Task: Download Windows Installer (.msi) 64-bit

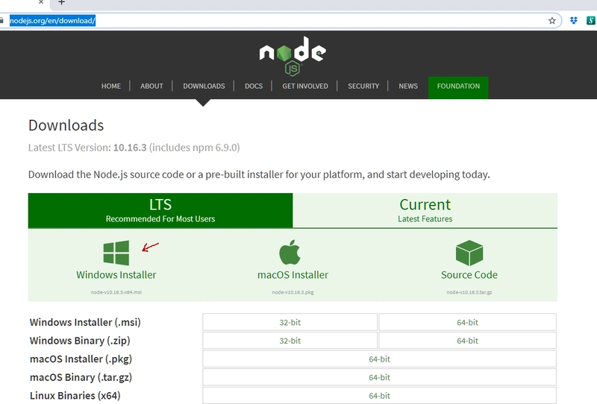Action: click(x=468, y=322)
